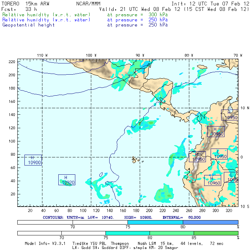Click the white segment of the lower colorbar
The image size is (251, 251).
click(x=61, y=233)
